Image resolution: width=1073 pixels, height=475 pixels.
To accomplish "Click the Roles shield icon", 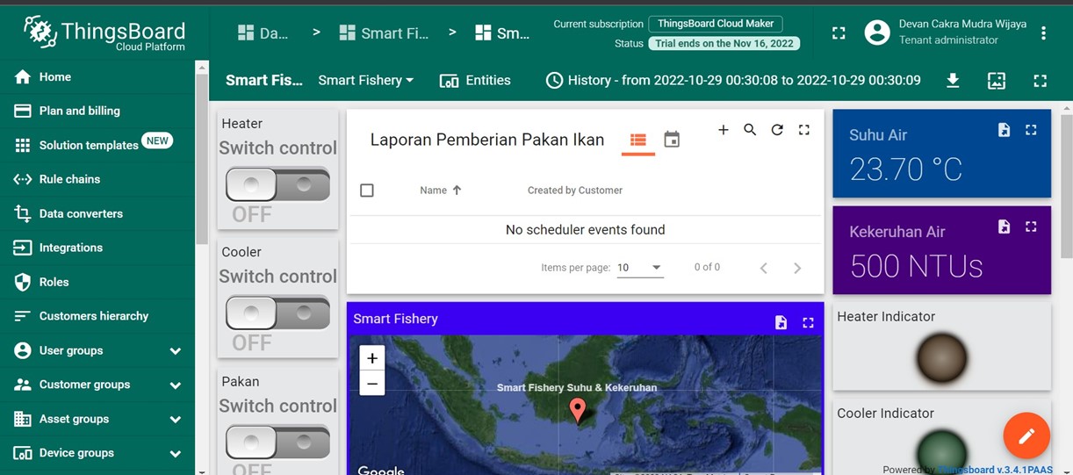I will pos(23,282).
